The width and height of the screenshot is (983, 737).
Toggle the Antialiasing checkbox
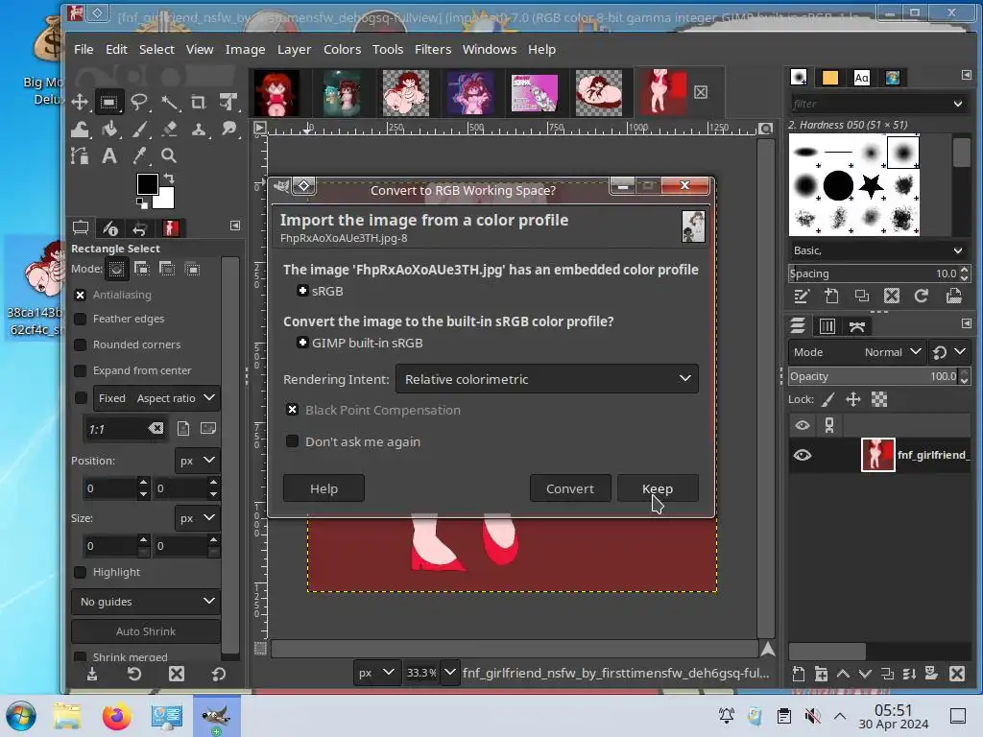(x=81, y=295)
